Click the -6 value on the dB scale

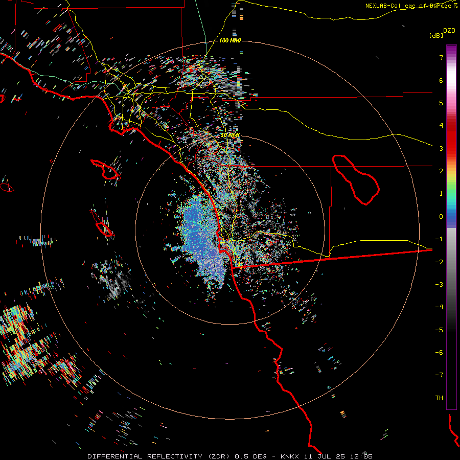pos(439,352)
